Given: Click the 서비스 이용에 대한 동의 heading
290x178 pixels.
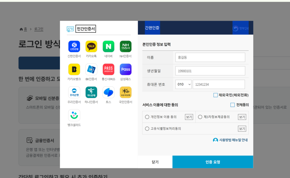Looking at the screenshot, I should (160, 105).
